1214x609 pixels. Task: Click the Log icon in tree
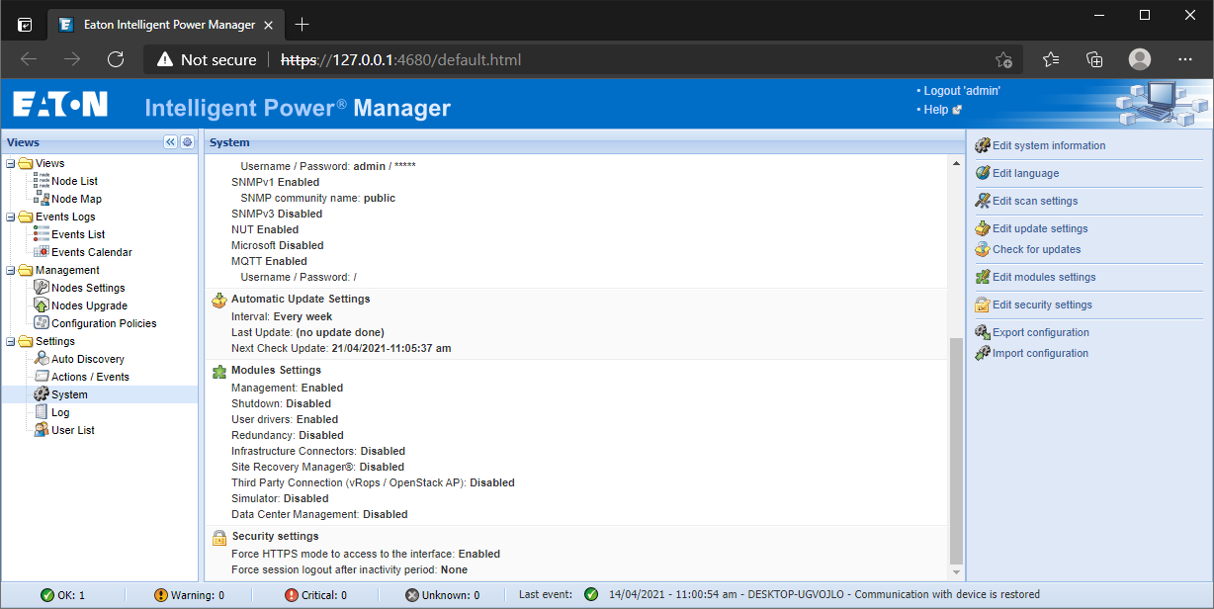click(42, 412)
